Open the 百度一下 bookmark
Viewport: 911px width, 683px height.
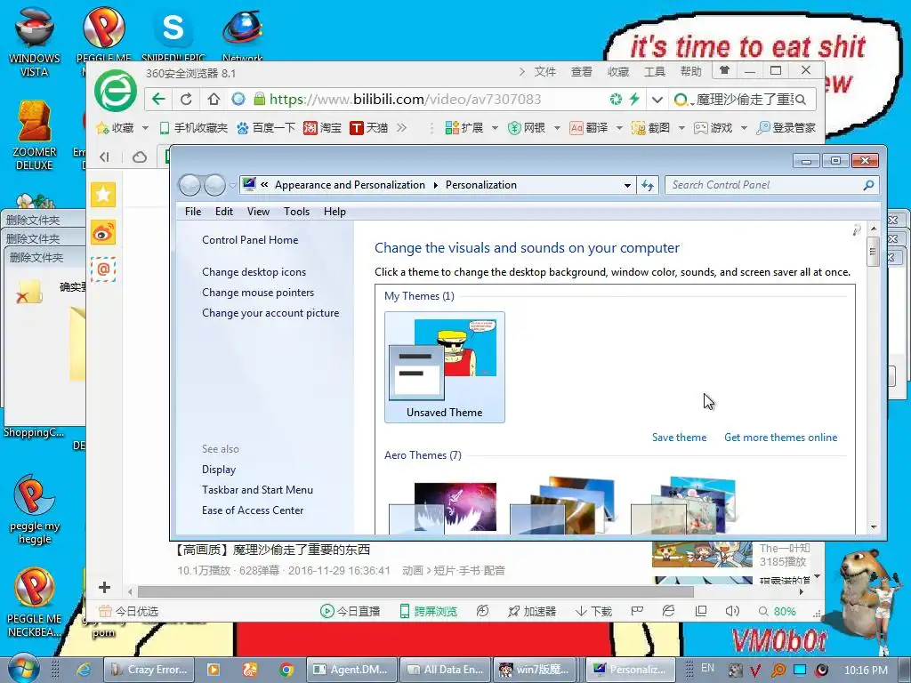(x=266, y=128)
